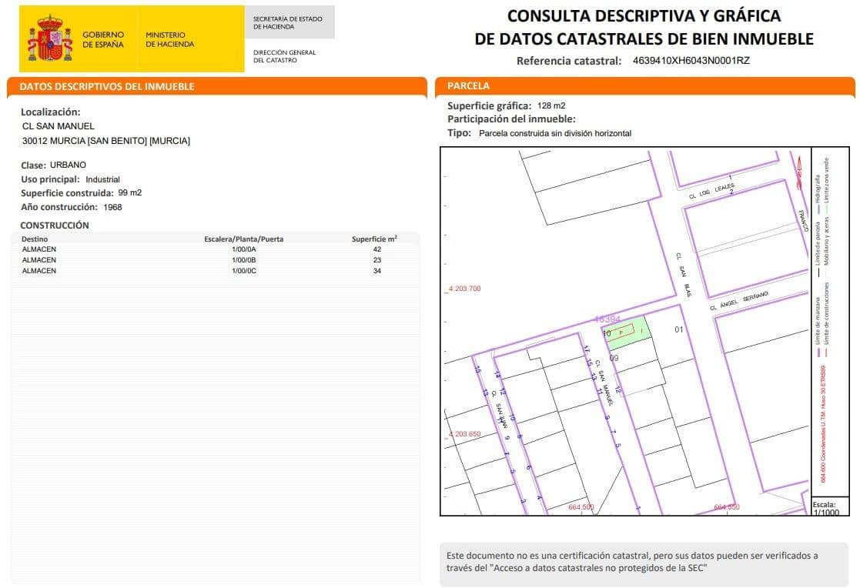Click the Año construcción value '1968'
This screenshot has height=588, width=860.
click(x=112, y=207)
